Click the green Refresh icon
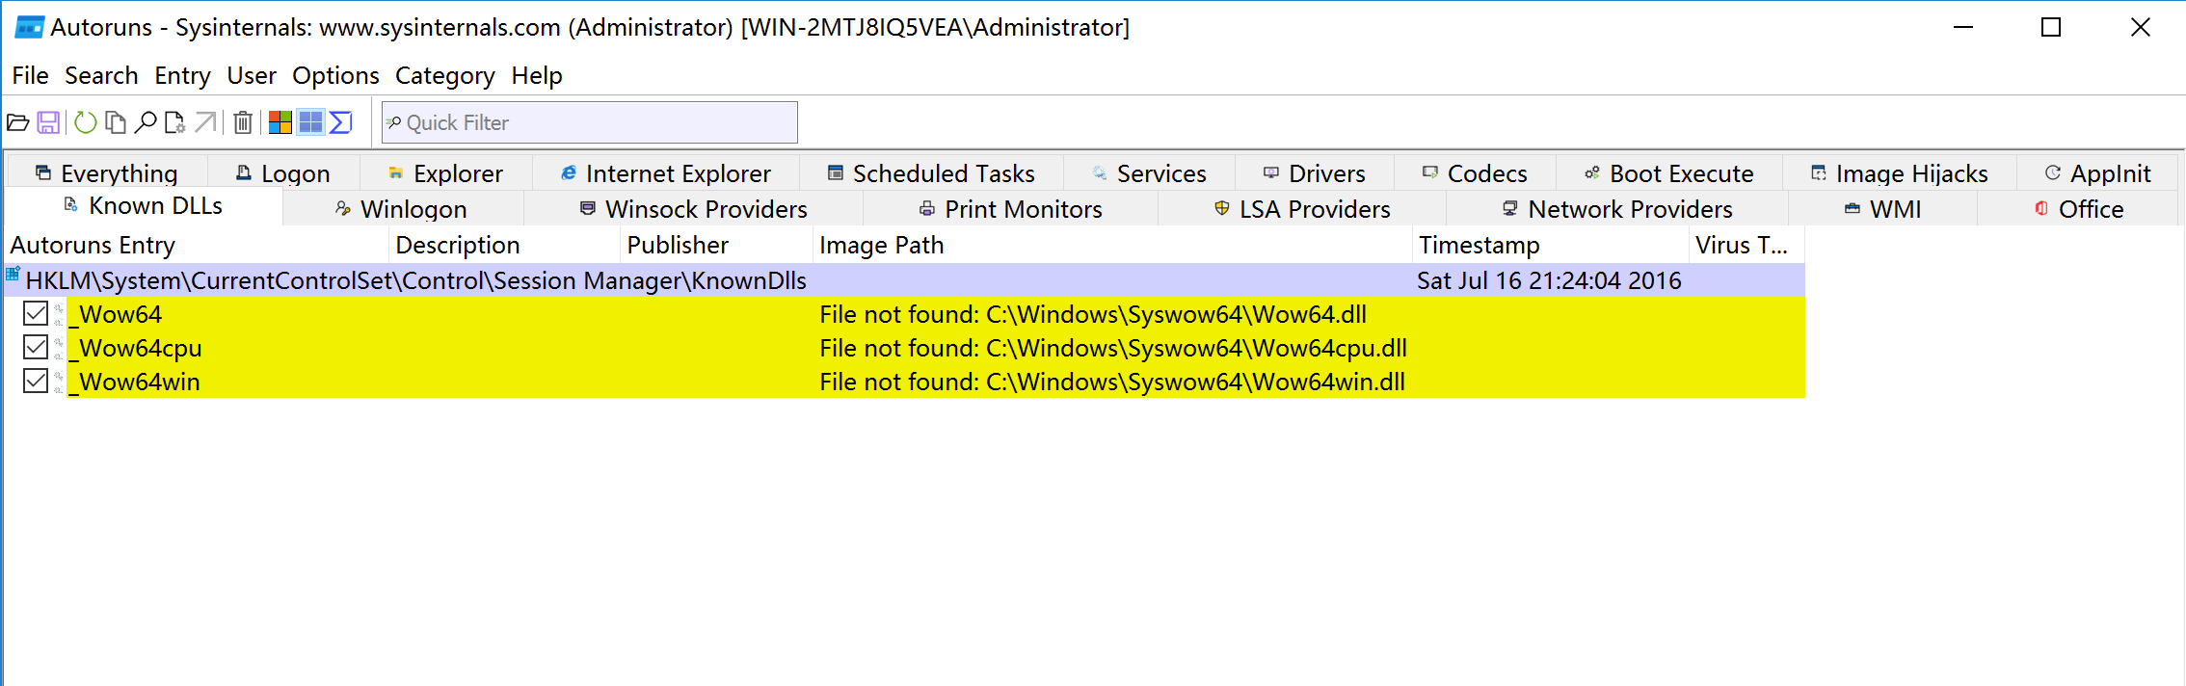The height and width of the screenshot is (686, 2186). (x=86, y=122)
